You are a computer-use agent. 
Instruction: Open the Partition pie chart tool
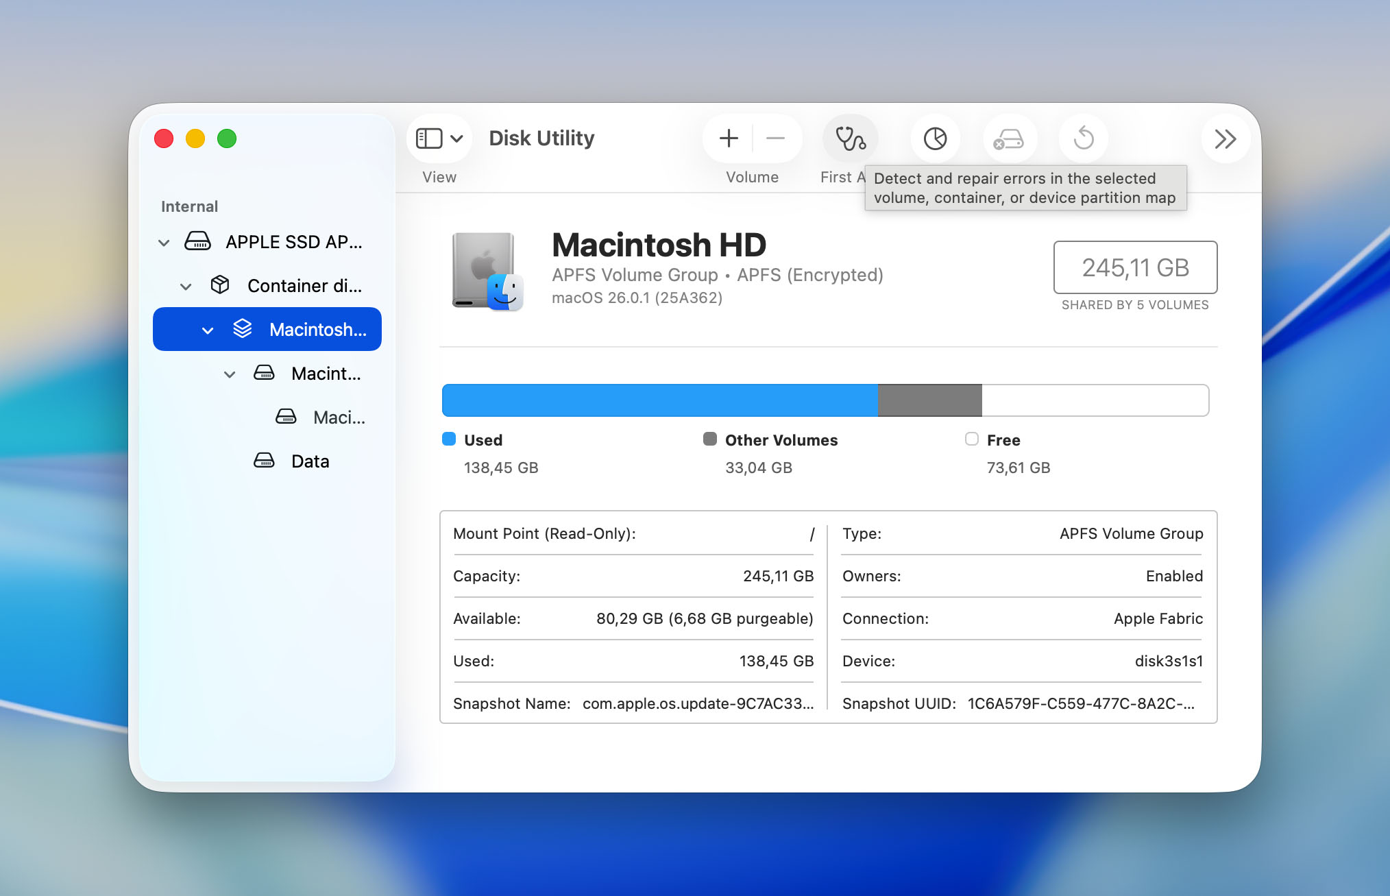click(935, 138)
